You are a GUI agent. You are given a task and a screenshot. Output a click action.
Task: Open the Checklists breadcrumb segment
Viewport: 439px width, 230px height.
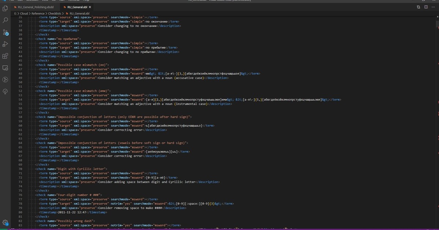[x=55, y=13]
